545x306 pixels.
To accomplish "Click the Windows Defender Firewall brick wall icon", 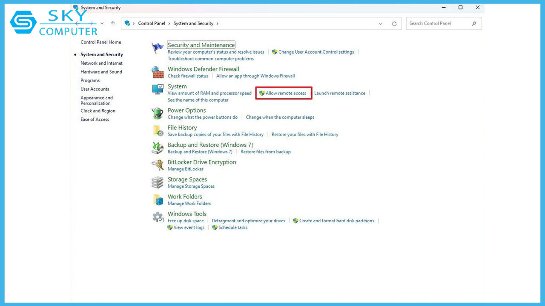I will pyautogui.click(x=158, y=72).
